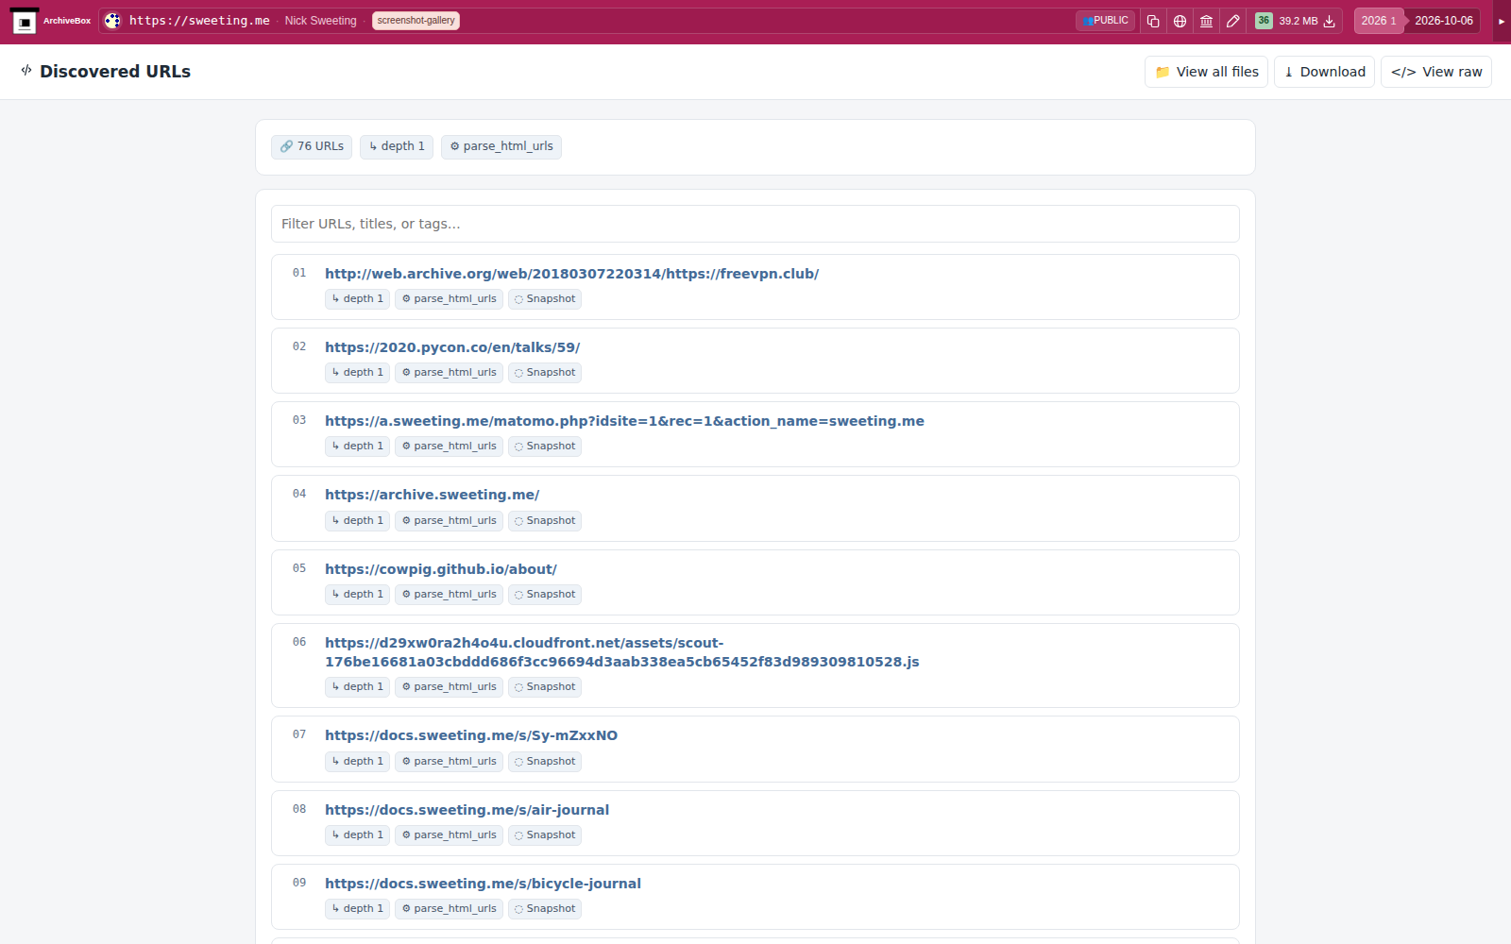Click the green 36 count badge
Viewport: 1511px width, 944px height.
click(1264, 21)
